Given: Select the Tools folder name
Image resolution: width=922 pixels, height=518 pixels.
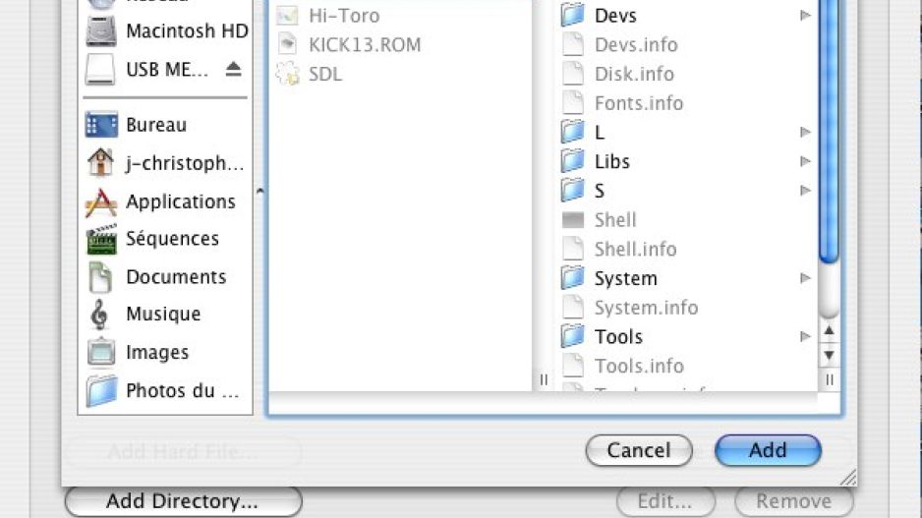Looking at the screenshot, I should point(618,336).
